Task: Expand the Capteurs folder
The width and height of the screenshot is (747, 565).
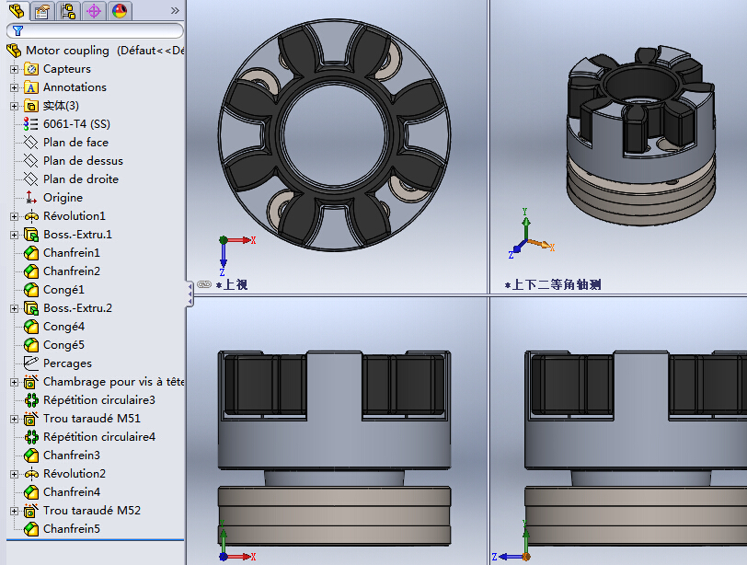Action: [x=15, y=69]
